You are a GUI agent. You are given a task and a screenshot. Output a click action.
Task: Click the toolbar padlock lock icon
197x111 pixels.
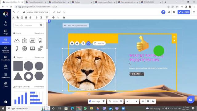[x=30, y=18]
